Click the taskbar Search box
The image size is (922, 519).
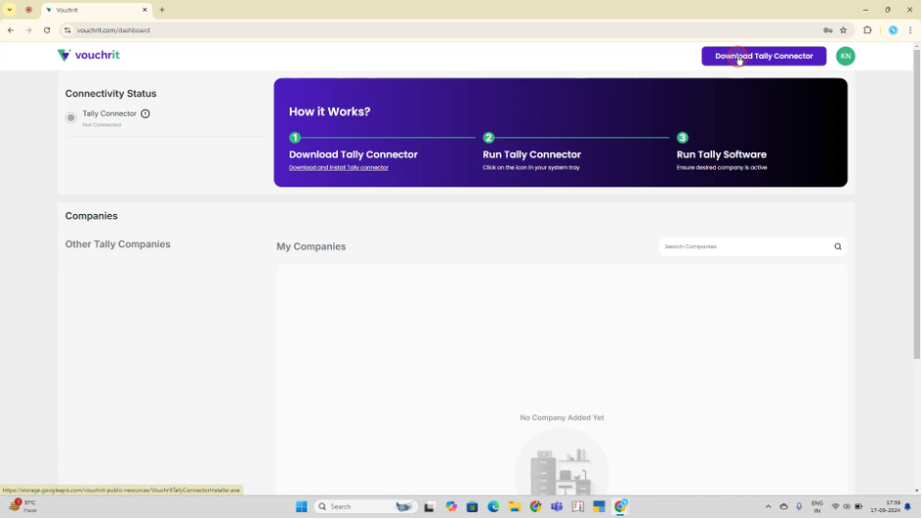pyautogui.click(x=365, y=506)
